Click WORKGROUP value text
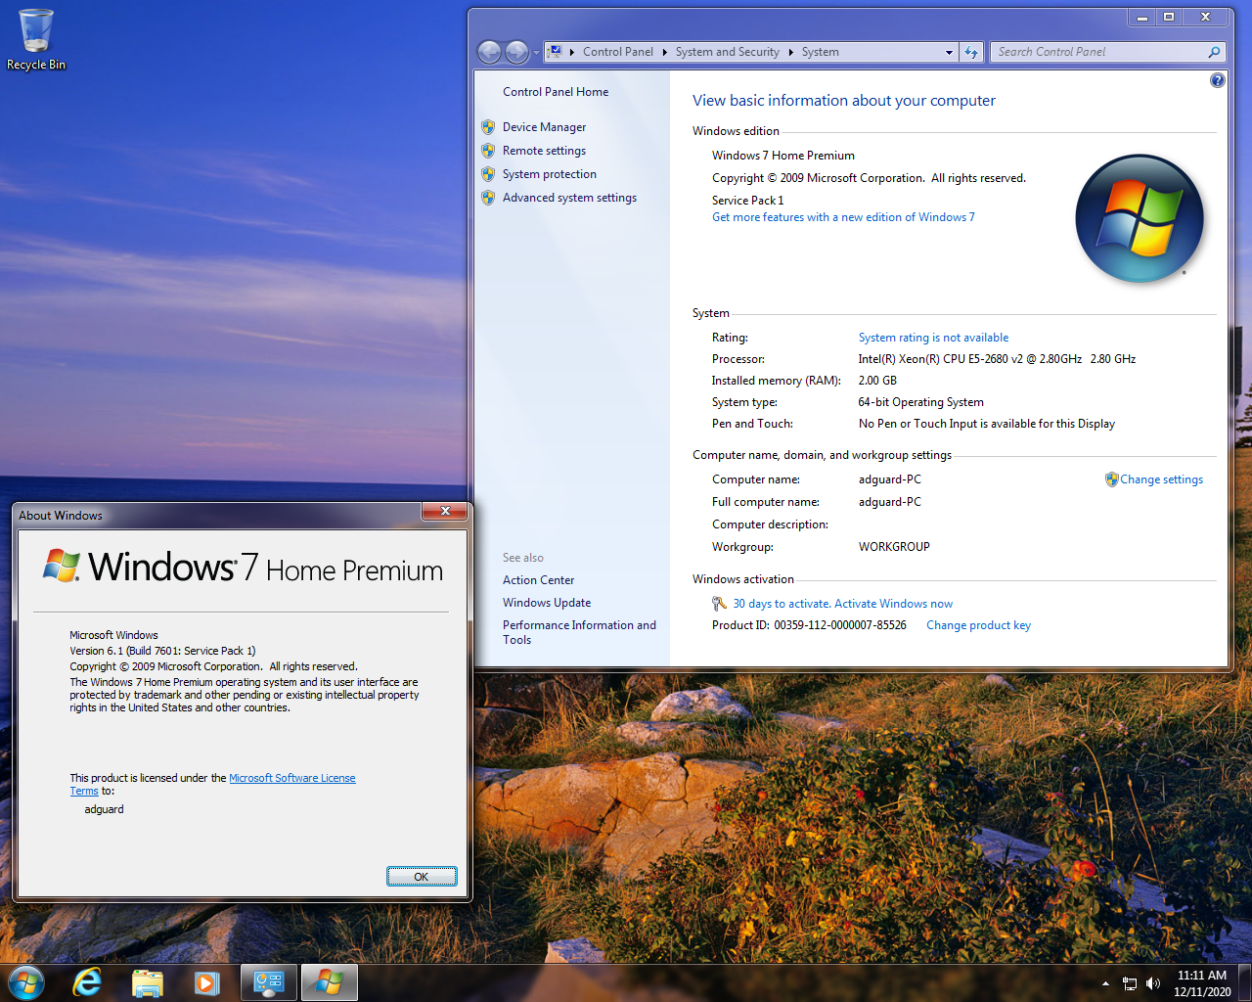This screenshot has width=1252, height=1002. 894,547
